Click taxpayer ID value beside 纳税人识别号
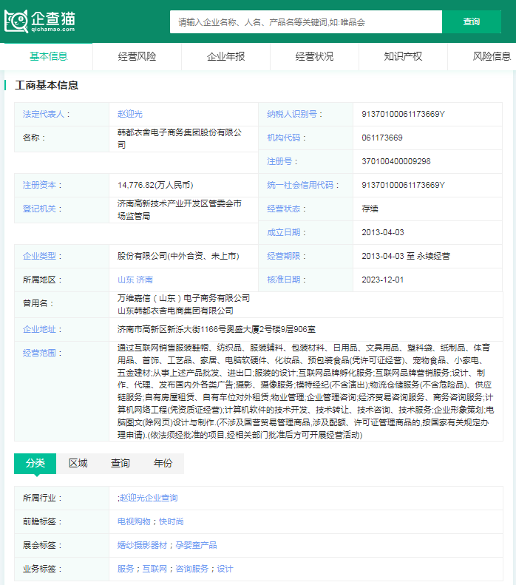The image size is (516, 585). click(x=403, y=114)
